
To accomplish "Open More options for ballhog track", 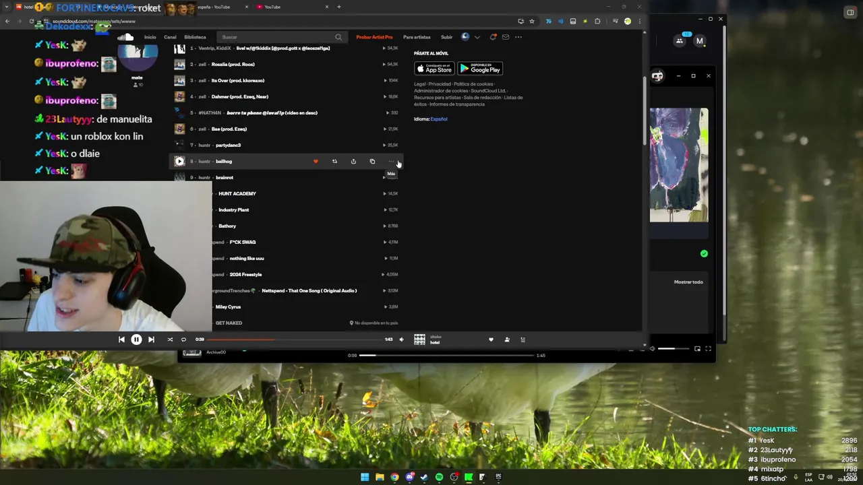I will (x=391, y=161).
